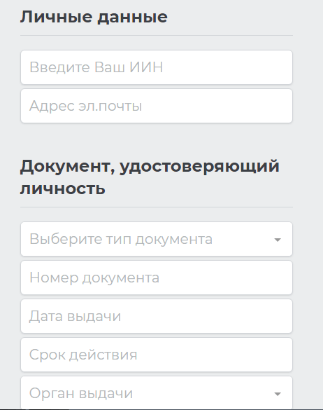The width and height of the screenshot is (323, 410).
Task: Click into the Адрес эл.почты field
Action: (x=157, y=106)
